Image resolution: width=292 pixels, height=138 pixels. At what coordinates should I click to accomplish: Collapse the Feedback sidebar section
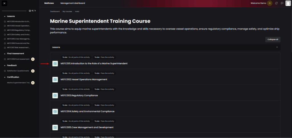[5, 65]
